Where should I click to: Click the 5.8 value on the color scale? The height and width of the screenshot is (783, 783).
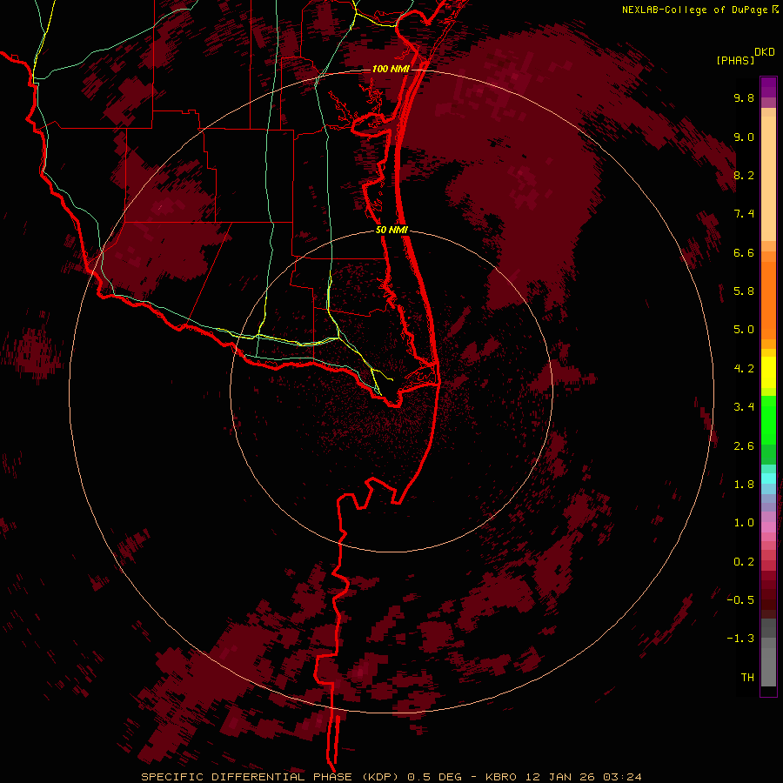point(744,291)
